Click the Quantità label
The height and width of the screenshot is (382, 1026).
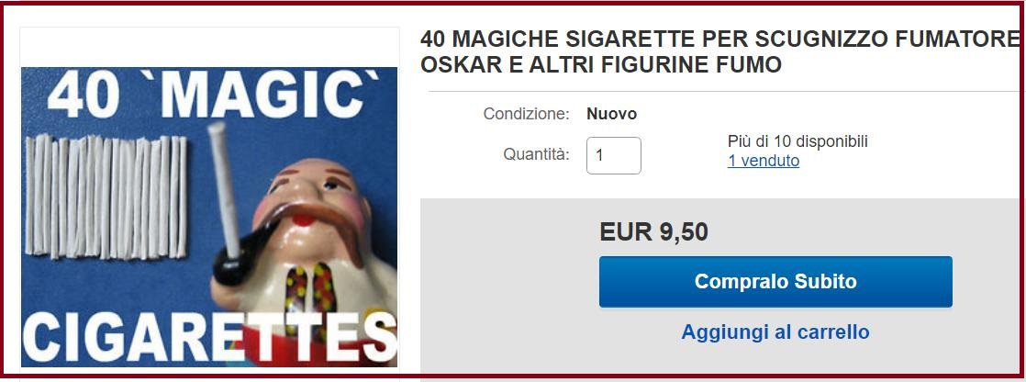(536, 154)
